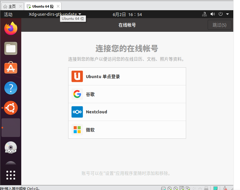Open the 活动 overview
The image size is (240, 190).
[8, 15]
